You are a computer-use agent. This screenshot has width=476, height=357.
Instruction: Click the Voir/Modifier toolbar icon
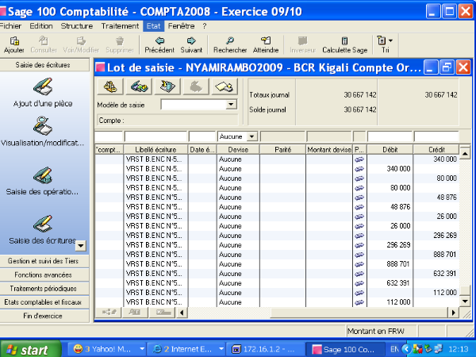(x=81, y=44)
